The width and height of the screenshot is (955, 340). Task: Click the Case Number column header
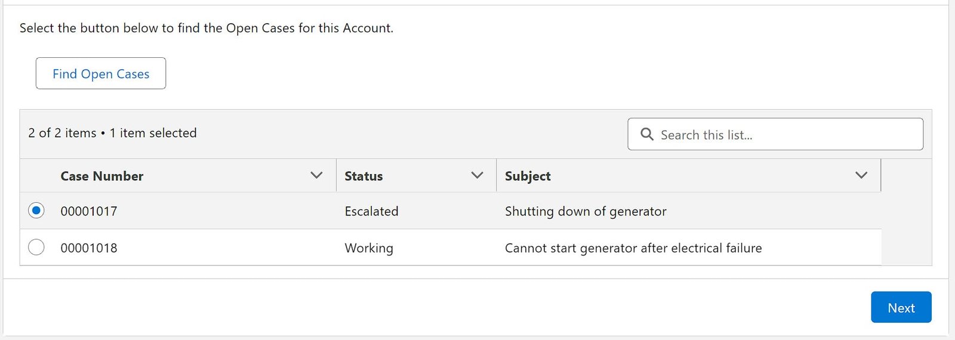click(102, 176)
